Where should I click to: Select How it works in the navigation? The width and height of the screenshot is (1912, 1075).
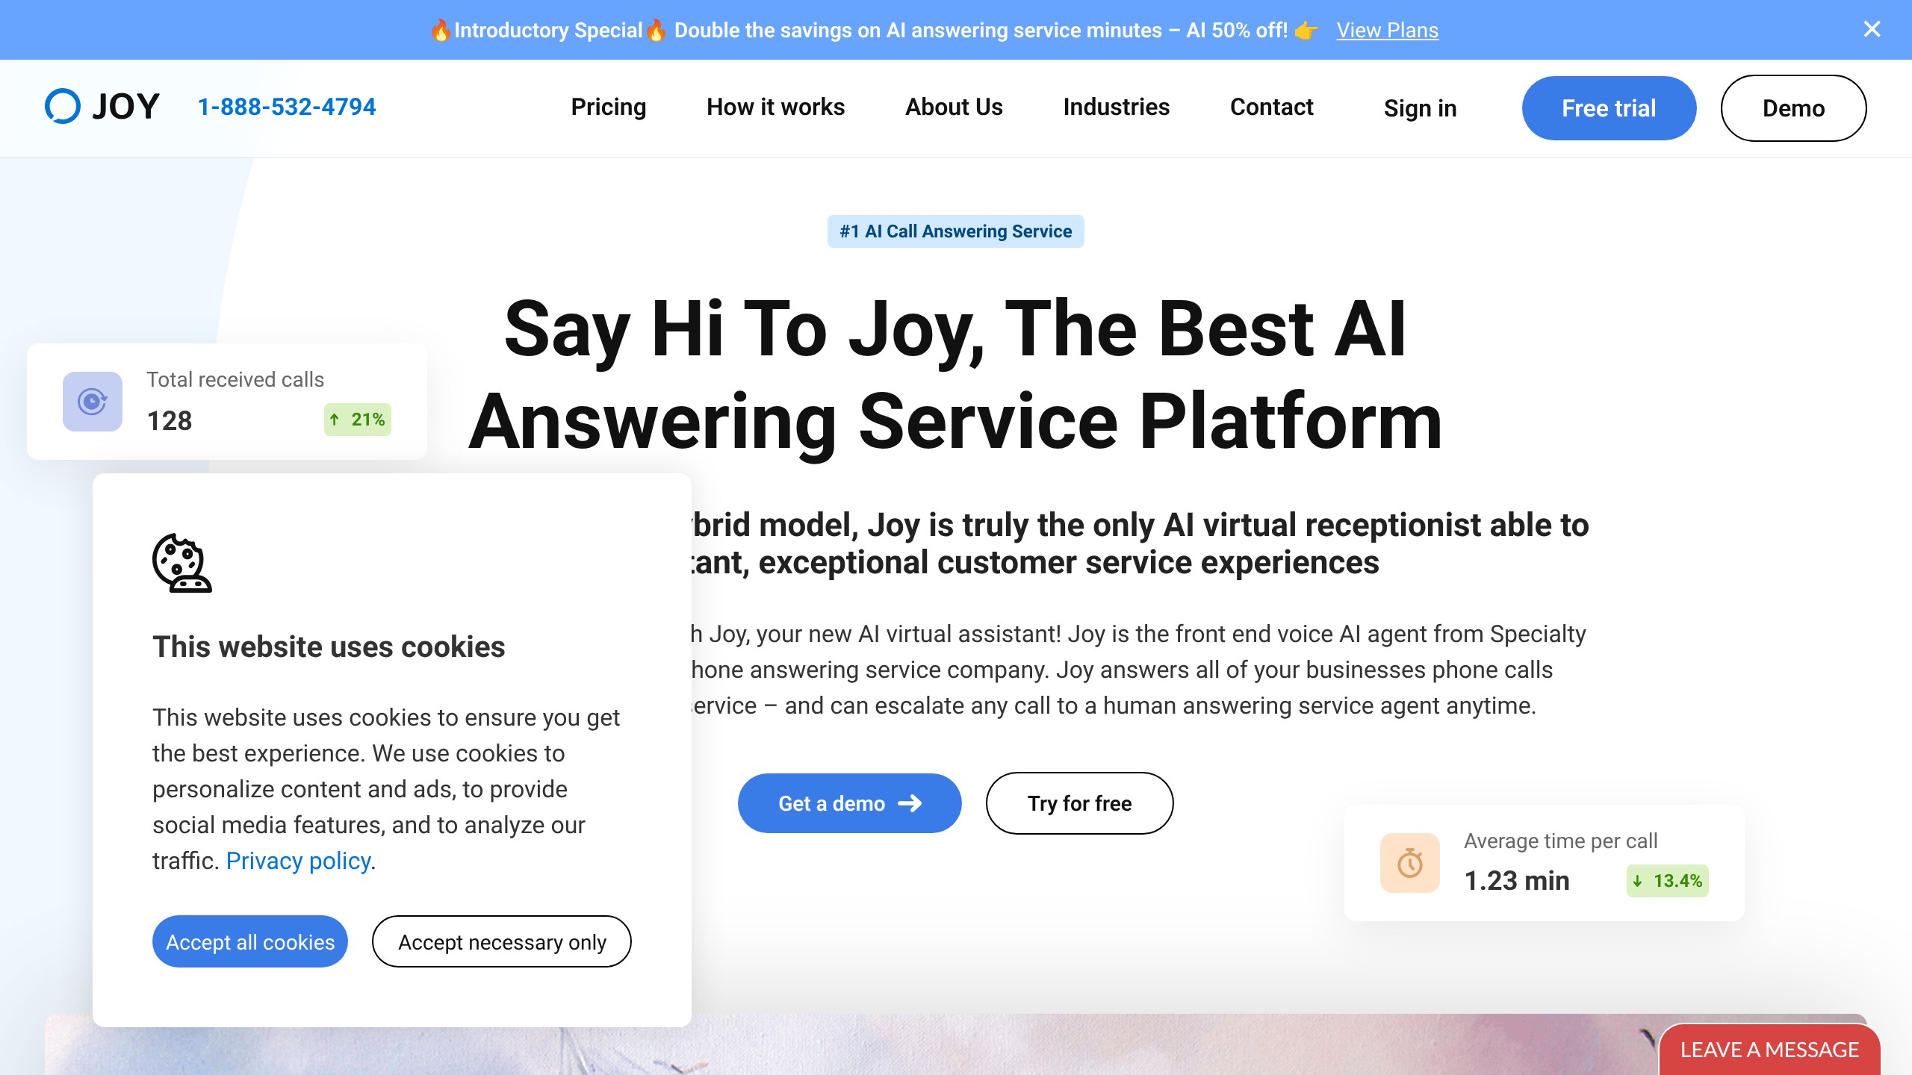click(775, 107)
